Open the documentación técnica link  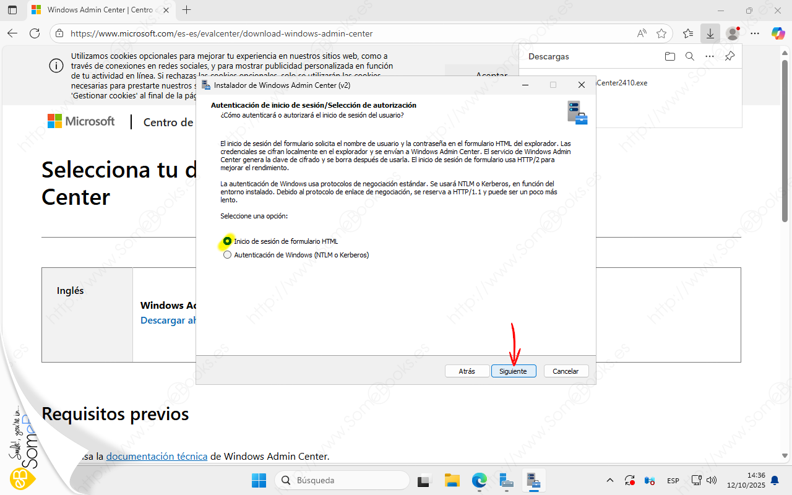pyautogui.click(x=157, y=457)
